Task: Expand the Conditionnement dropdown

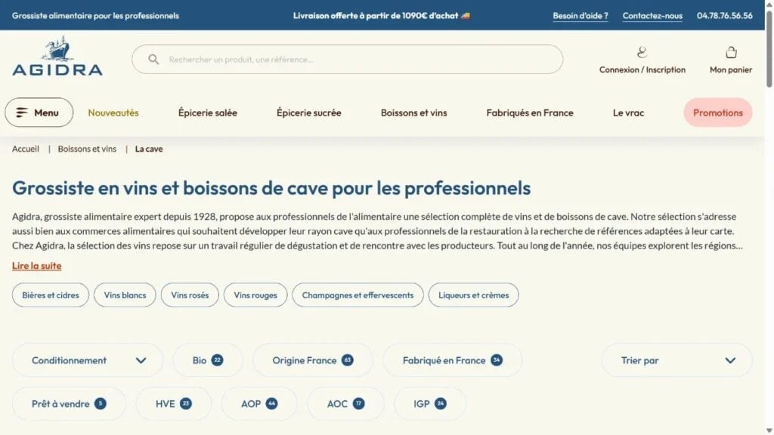Action: pos(88,360)
